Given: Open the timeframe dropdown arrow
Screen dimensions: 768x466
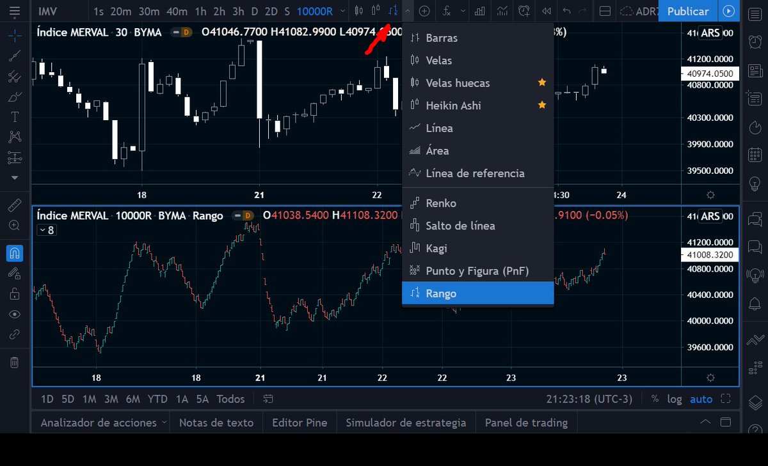Looking at the screenshot, I should (x=342, y=11).
